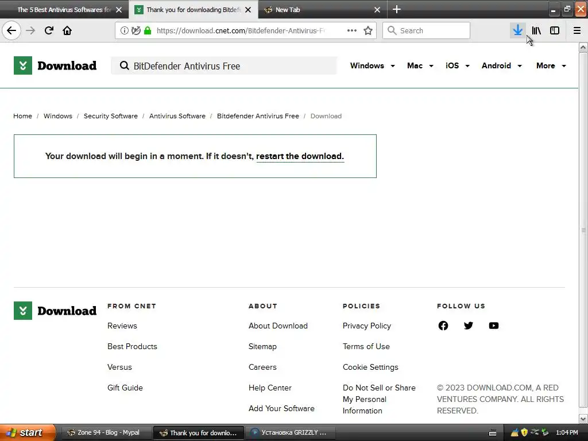Show site information icon in address bar
The width and height of the screenshot is (588, 441).
click(x=125, y=30)
